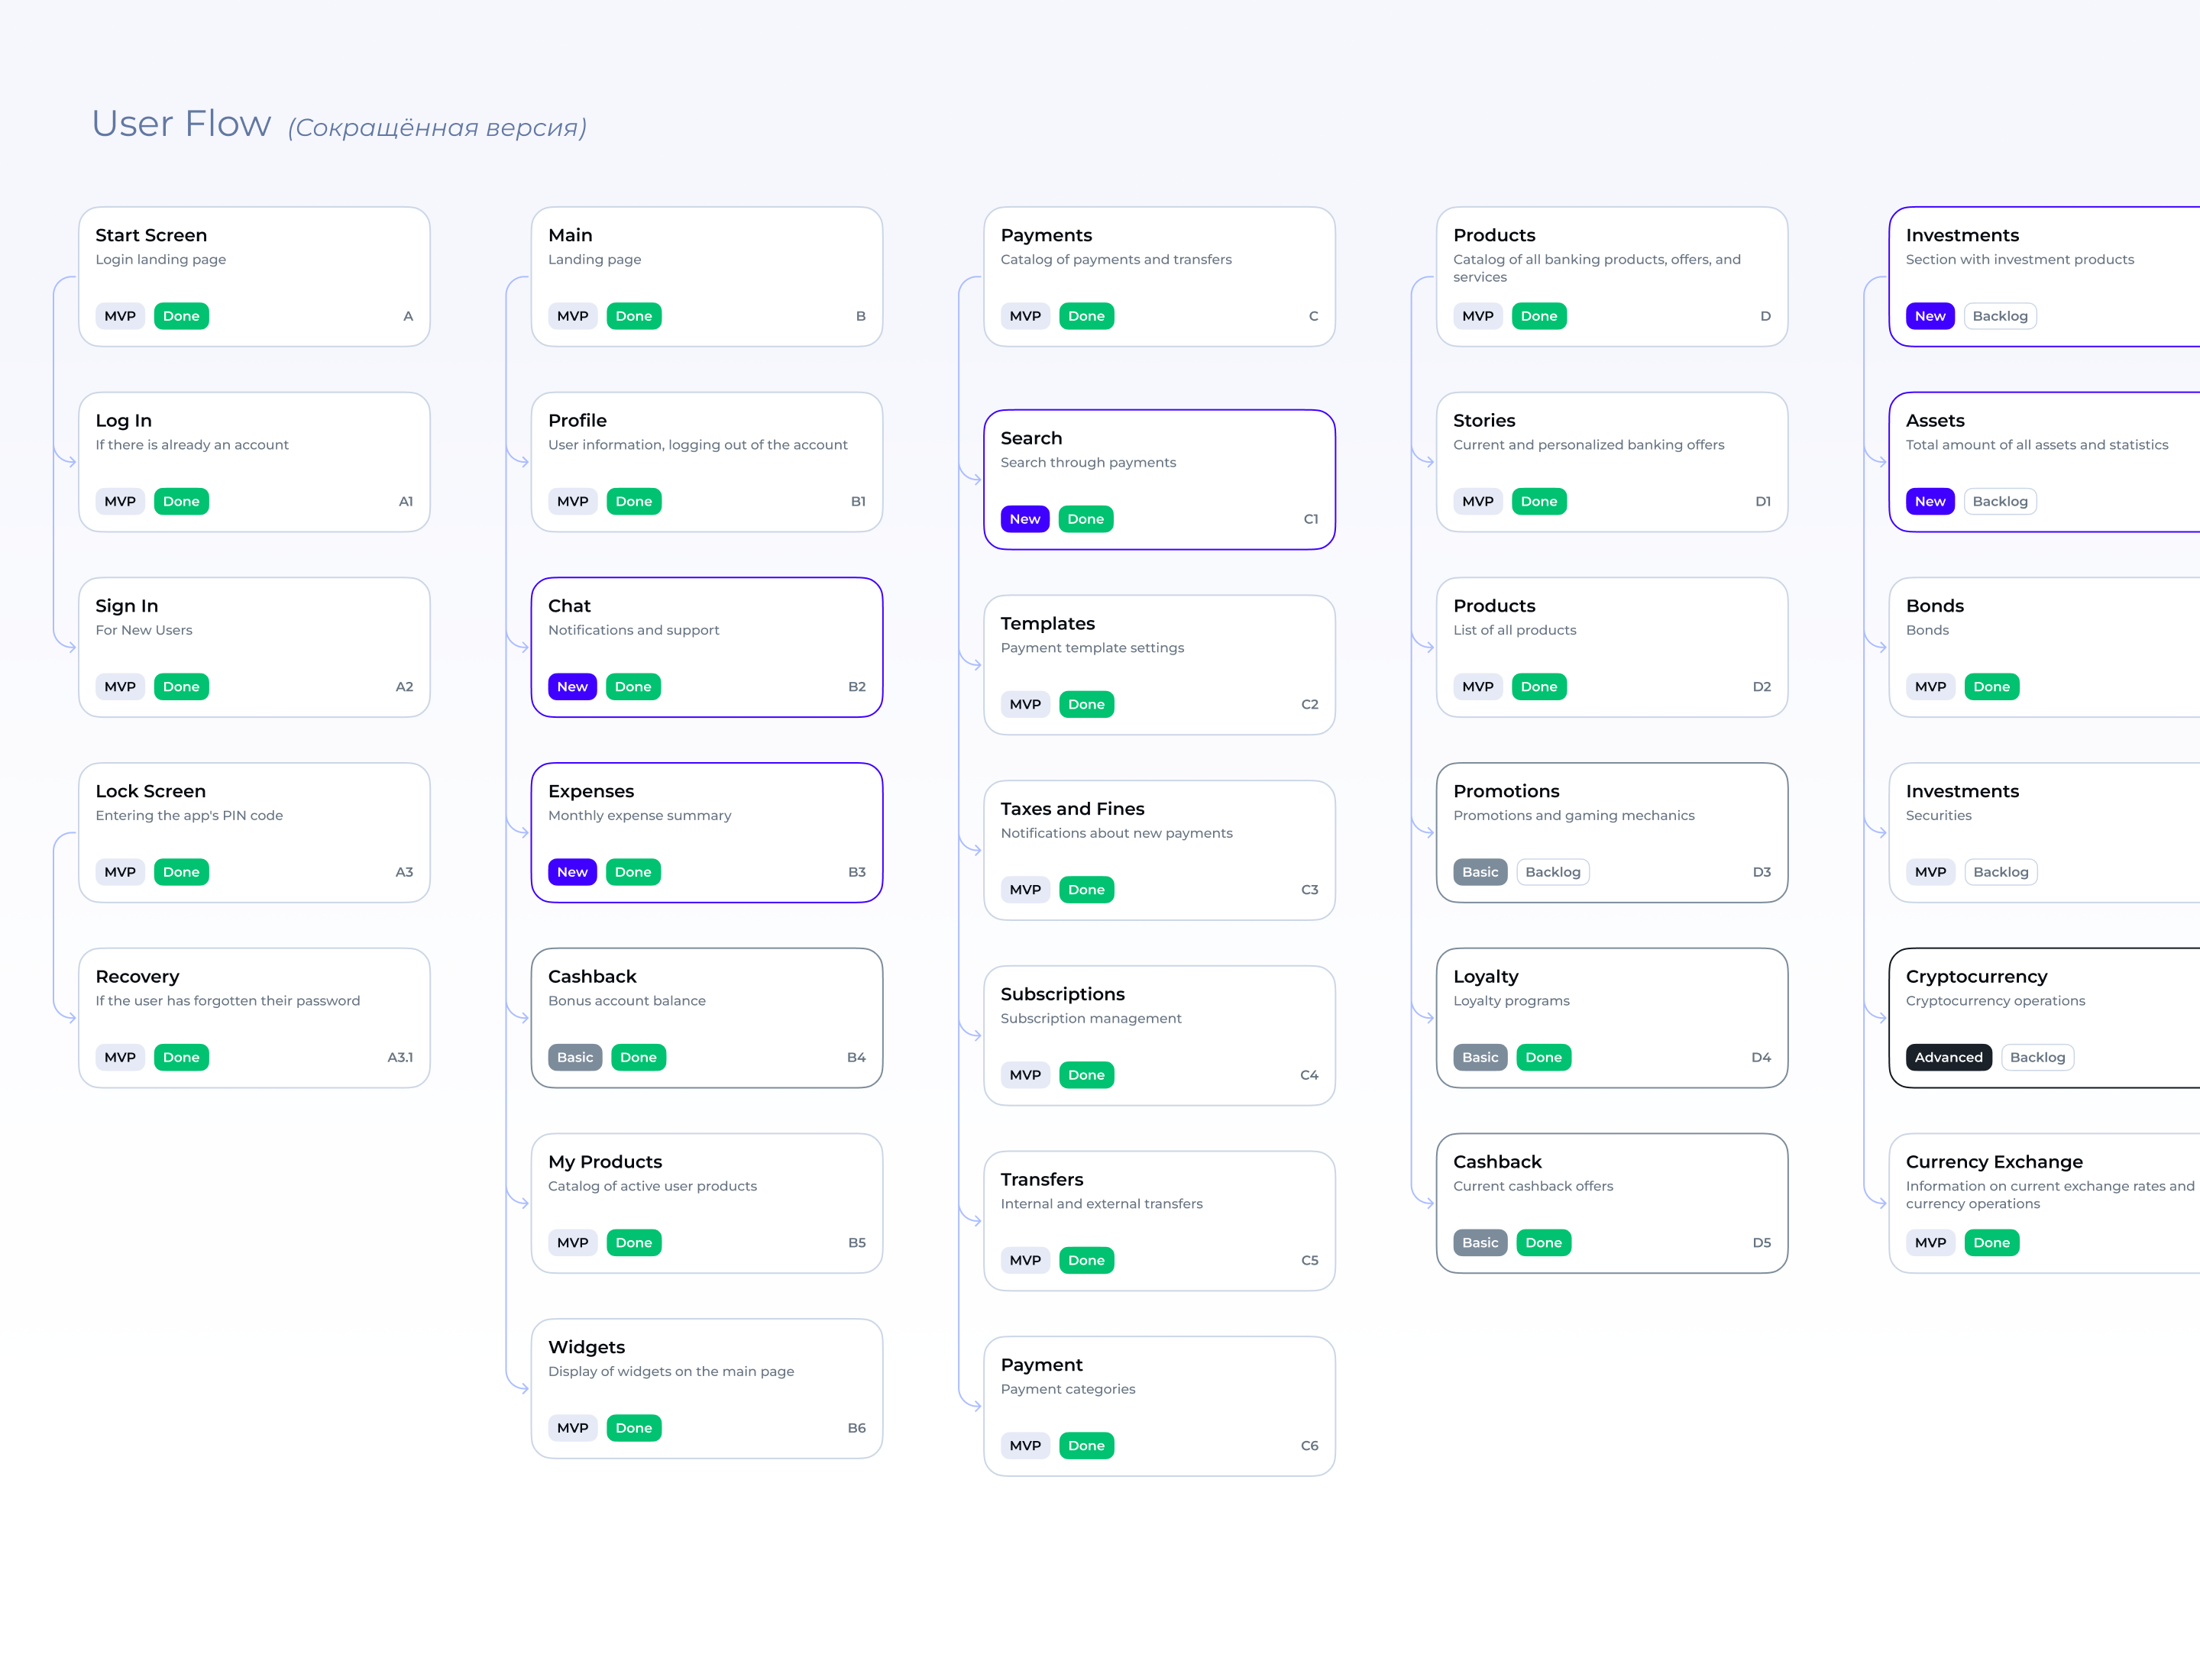Click the MVP tag on Profile card
Image resolution: width=2200 pixels, height=1680 pixels.
click(x=572, y=501)
